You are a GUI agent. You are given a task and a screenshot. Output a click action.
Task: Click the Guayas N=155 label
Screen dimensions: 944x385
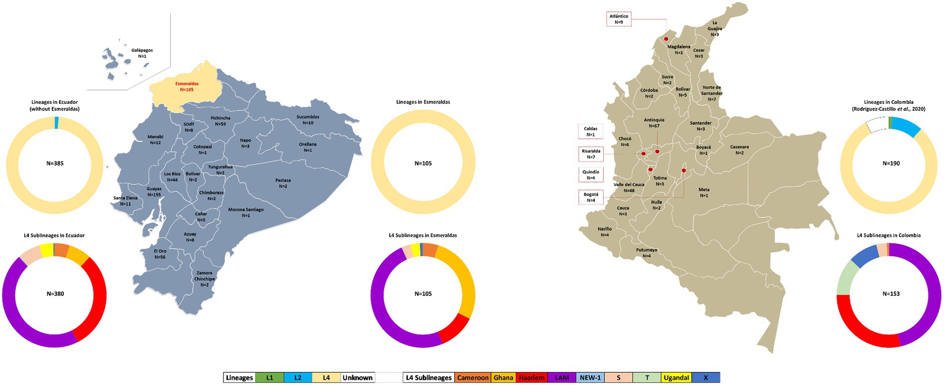154,192
